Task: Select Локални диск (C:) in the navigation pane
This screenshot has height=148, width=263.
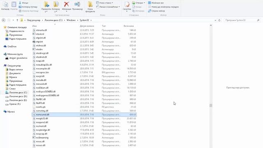Action: [x=16, y=92]
